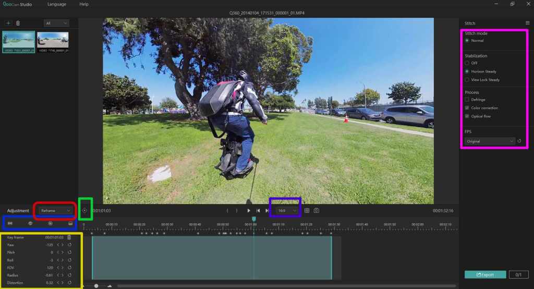Set the mark-in bracket on the timeline
Viewport: 534px width, 289px height.
(x=227, y=211)
